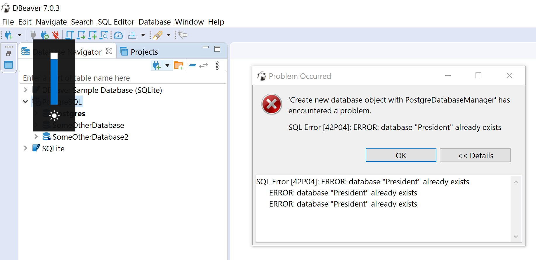Image resolution: width=536 pixels, height=260 pixels.
Task: Open the dropdown beside the stacked boxes icon
Action: tap(143, 35)
